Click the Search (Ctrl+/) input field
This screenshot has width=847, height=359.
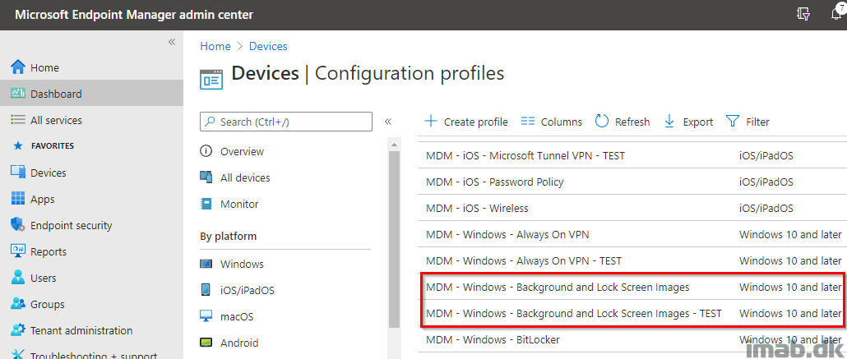285,122
